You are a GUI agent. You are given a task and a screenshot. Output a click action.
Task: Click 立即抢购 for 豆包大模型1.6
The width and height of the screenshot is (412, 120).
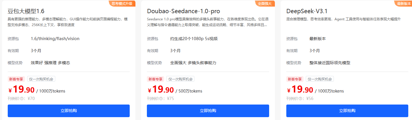coord(69,111)
